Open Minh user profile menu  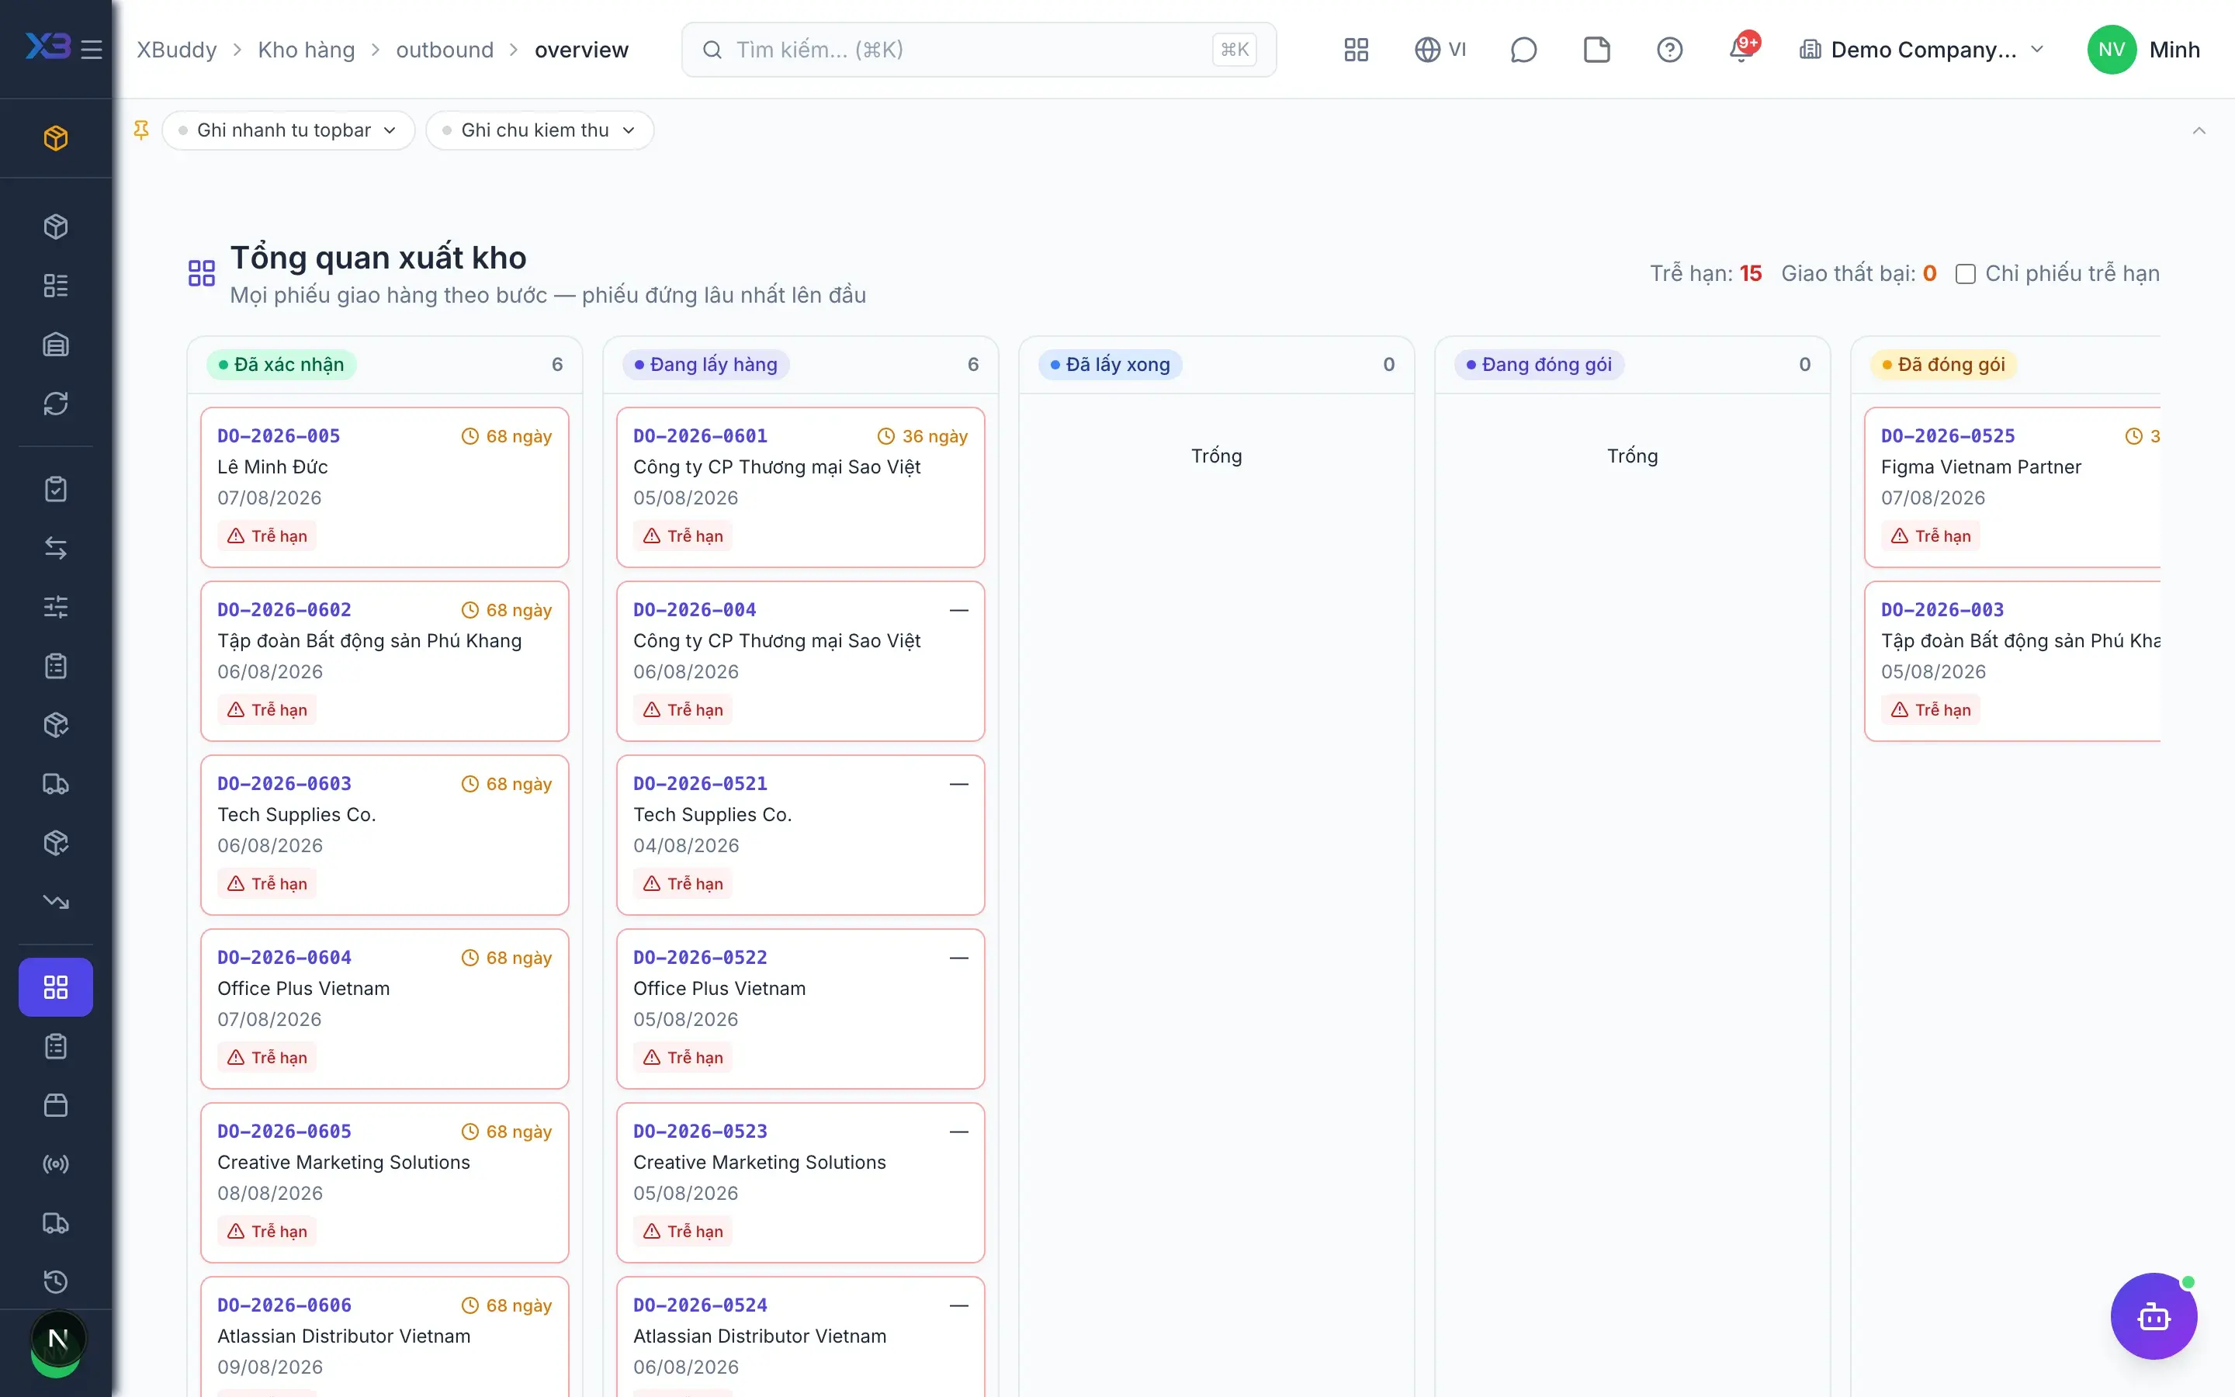point(2143,50)
